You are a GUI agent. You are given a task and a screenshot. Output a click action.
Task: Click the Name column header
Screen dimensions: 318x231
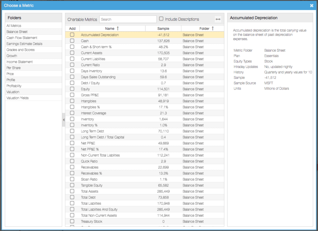112,29
